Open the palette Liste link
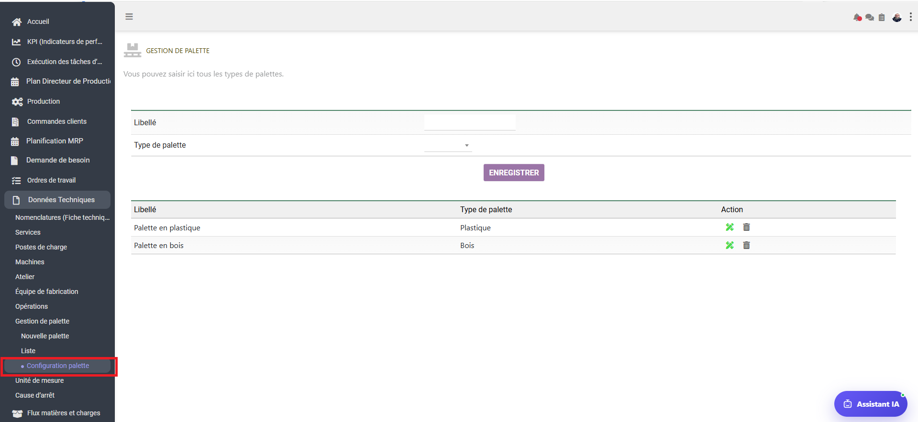 point(28,351)
